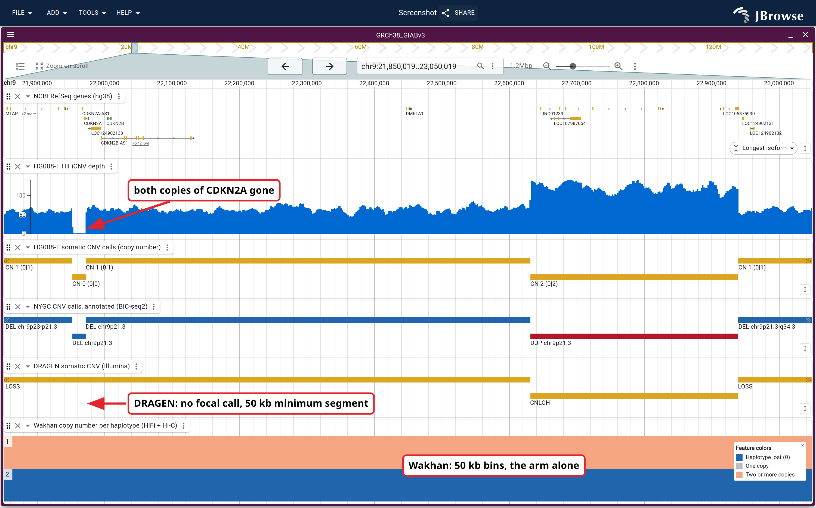Open NYGC CNV calls track menu dots

coord(154,307)
